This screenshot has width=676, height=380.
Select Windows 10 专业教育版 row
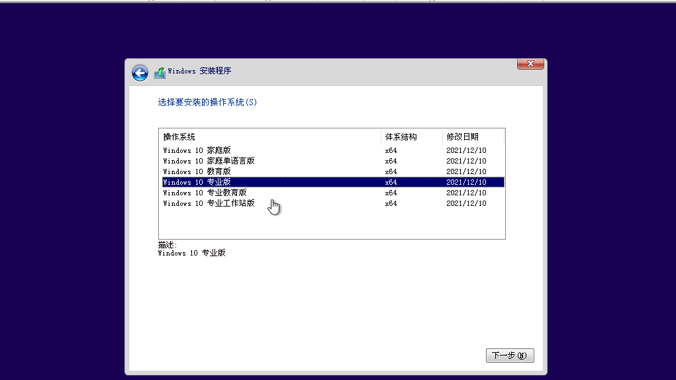(333, 193)
